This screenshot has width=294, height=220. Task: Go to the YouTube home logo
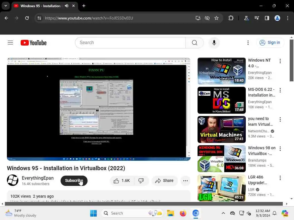[x=34, y=43]
